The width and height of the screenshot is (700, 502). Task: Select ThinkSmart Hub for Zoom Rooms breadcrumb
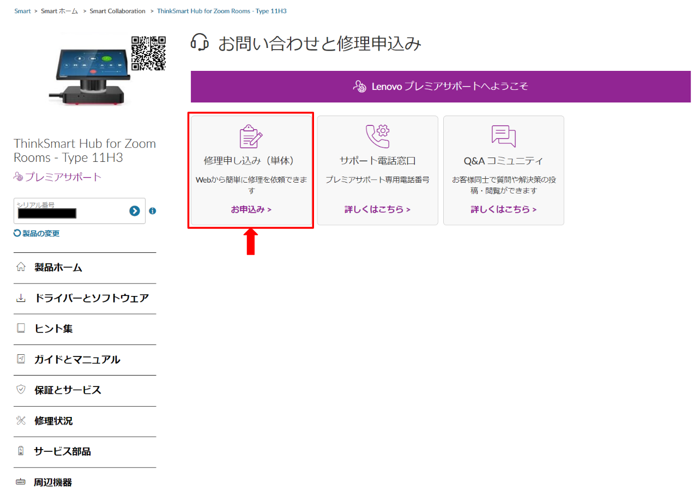(x=223, y=11)
